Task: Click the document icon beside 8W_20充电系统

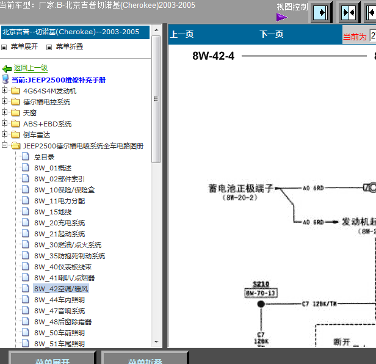Action: [26, 222]
